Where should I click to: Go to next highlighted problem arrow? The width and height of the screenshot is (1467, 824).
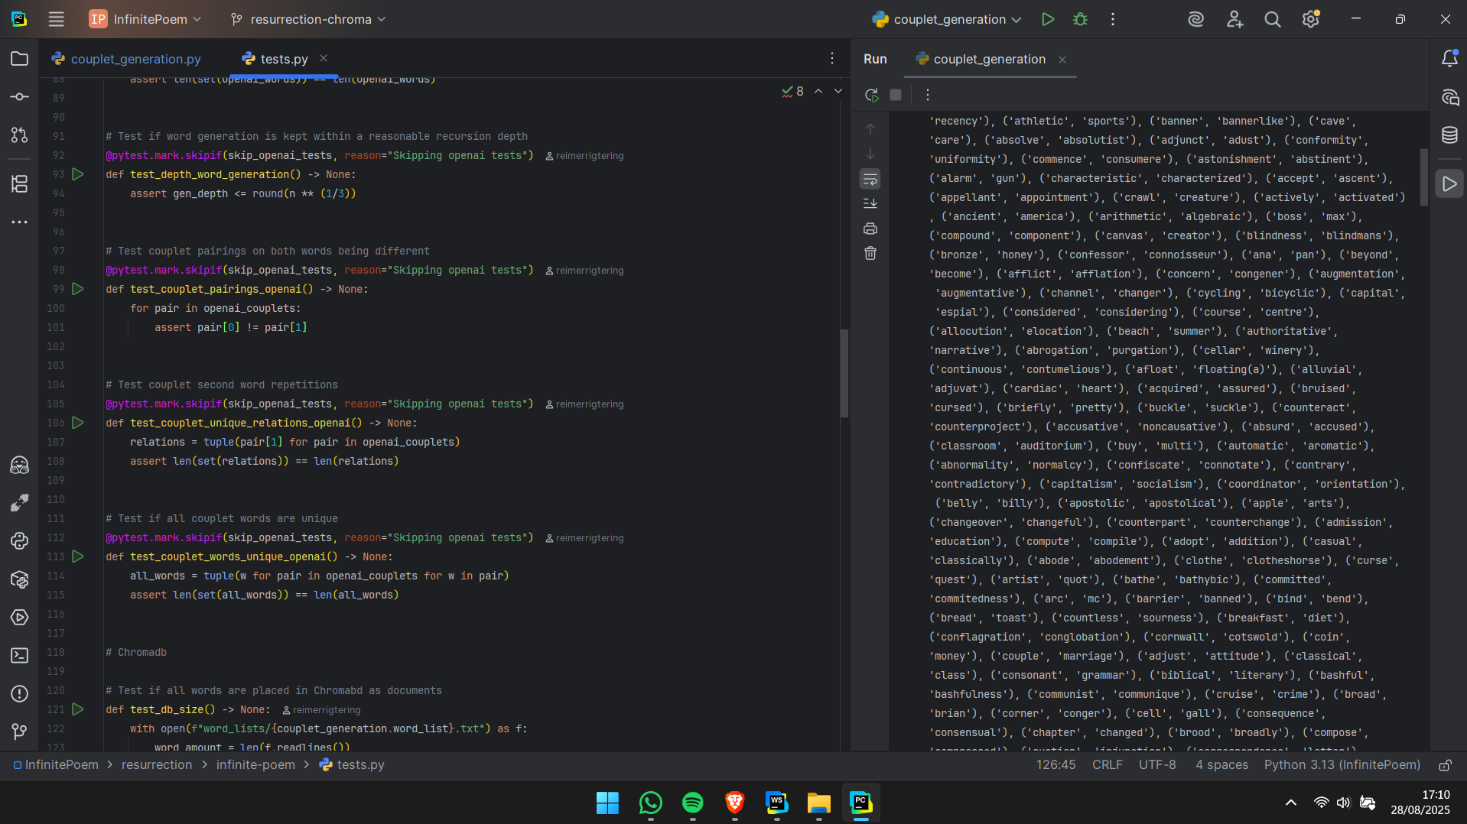(838, 91)
